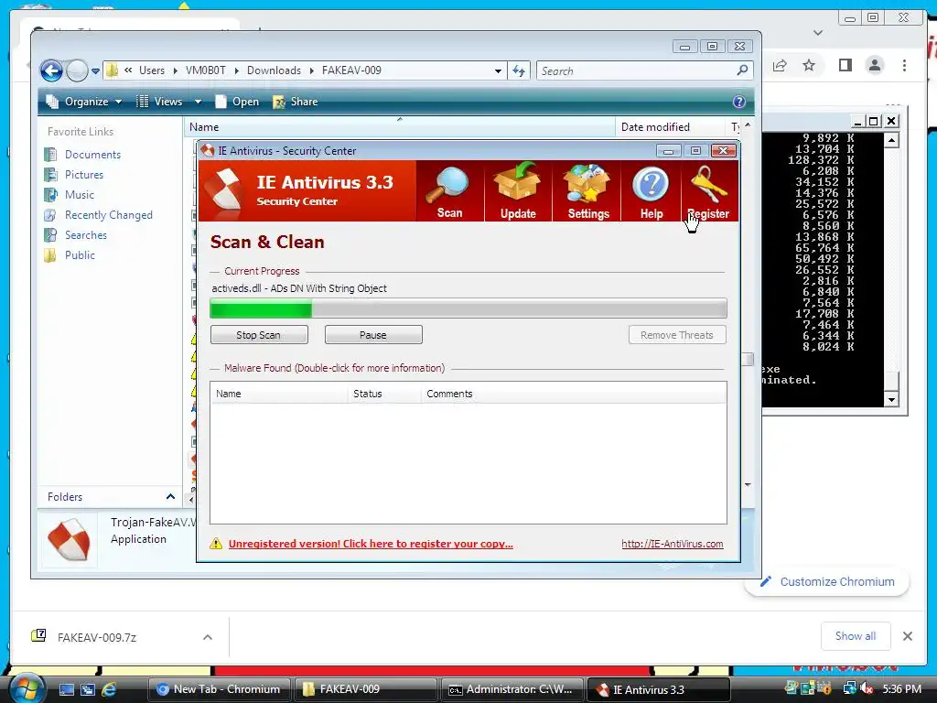The width and height of the screenshot is (937, 703).
Task: Select Downloads in the address breadcrumb
Action: (x=274, y=70)
